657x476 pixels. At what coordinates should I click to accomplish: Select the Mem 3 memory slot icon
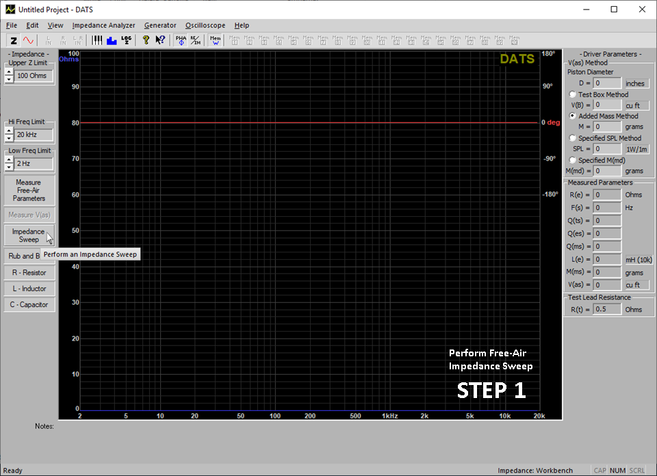pyautogui.click(x=264, y=40)
